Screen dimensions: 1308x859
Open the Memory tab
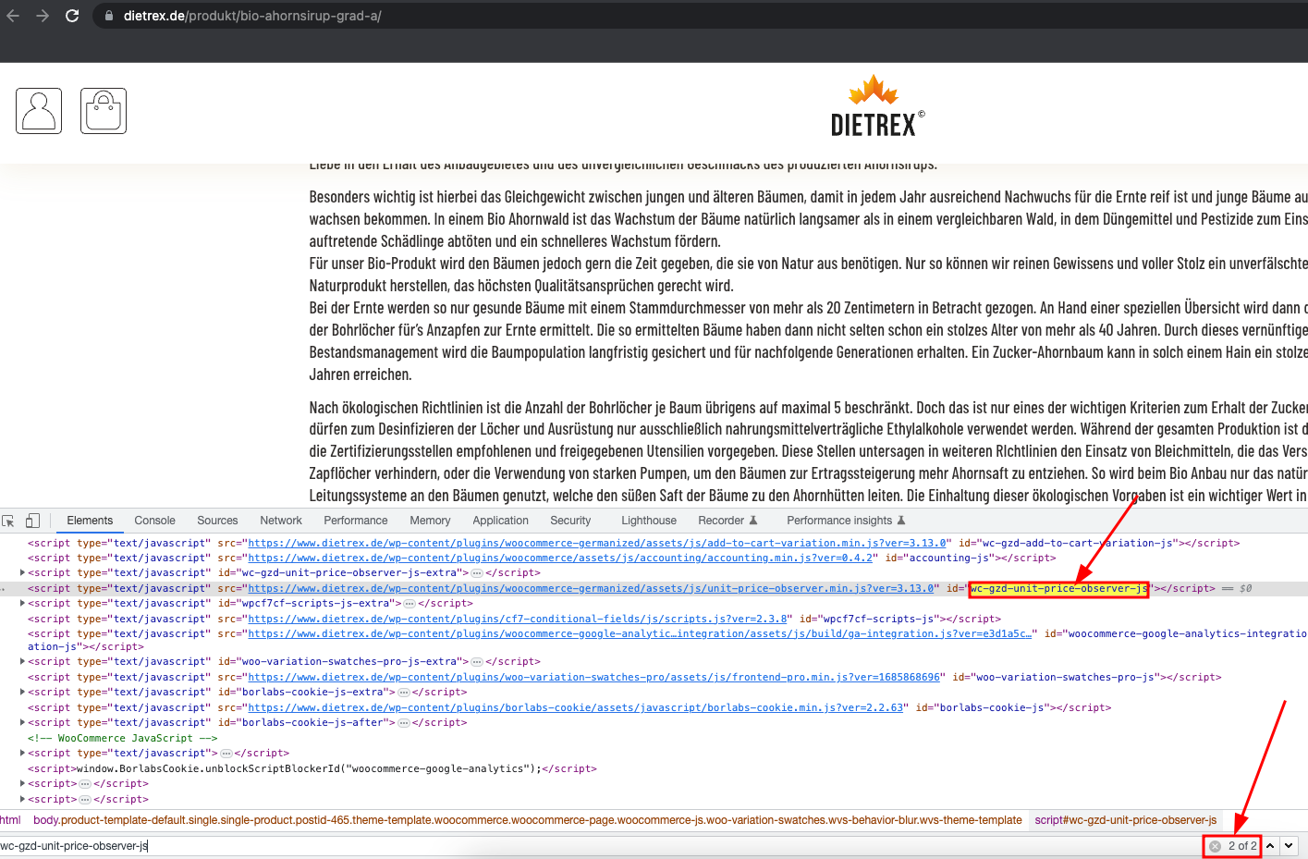430,521
